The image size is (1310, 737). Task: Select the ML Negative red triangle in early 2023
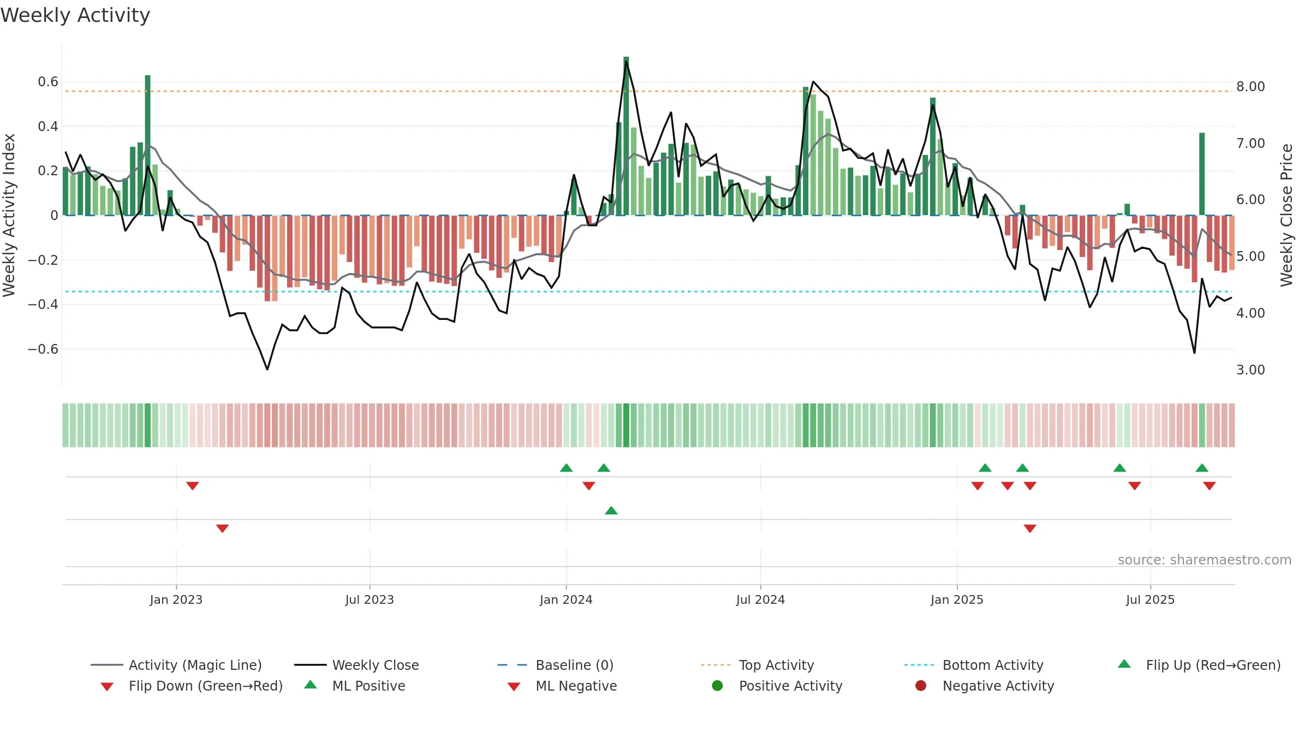point(222,528)
